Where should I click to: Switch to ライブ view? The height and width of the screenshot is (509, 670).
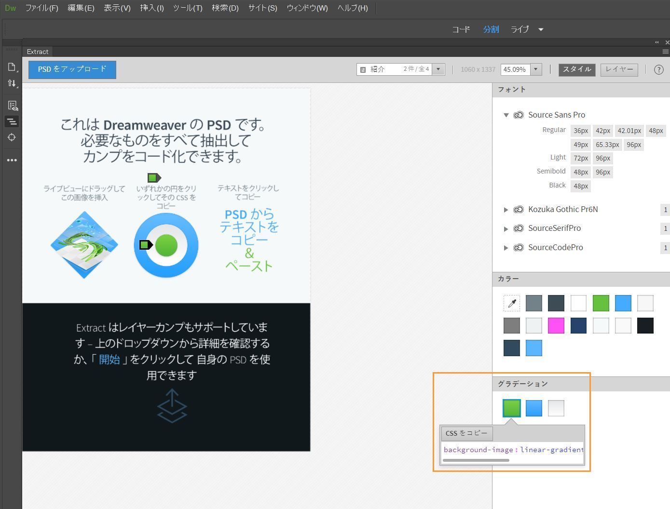tap(520, 29)
